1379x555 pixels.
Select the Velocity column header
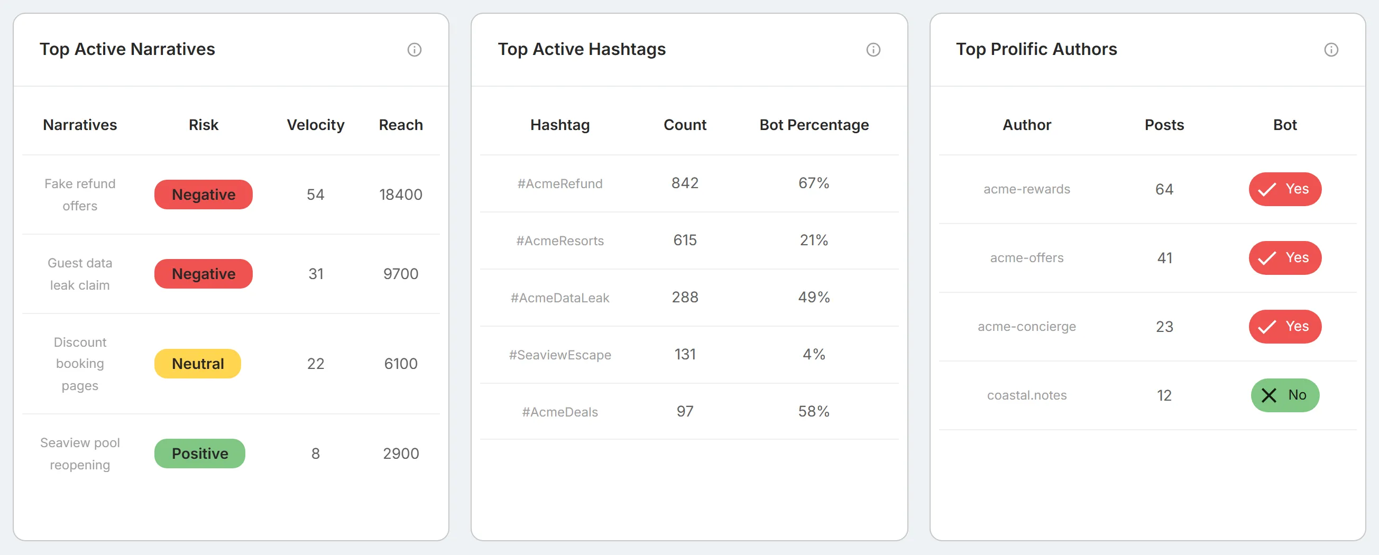(x=315, y=125)
